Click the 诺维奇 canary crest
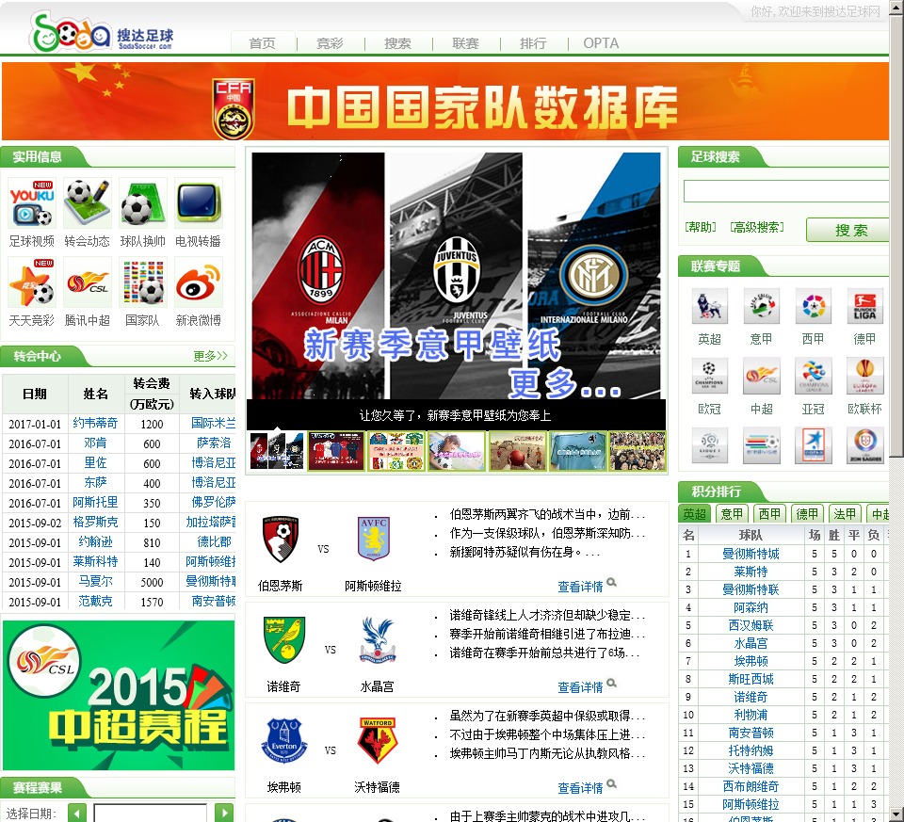 [283, 640]
